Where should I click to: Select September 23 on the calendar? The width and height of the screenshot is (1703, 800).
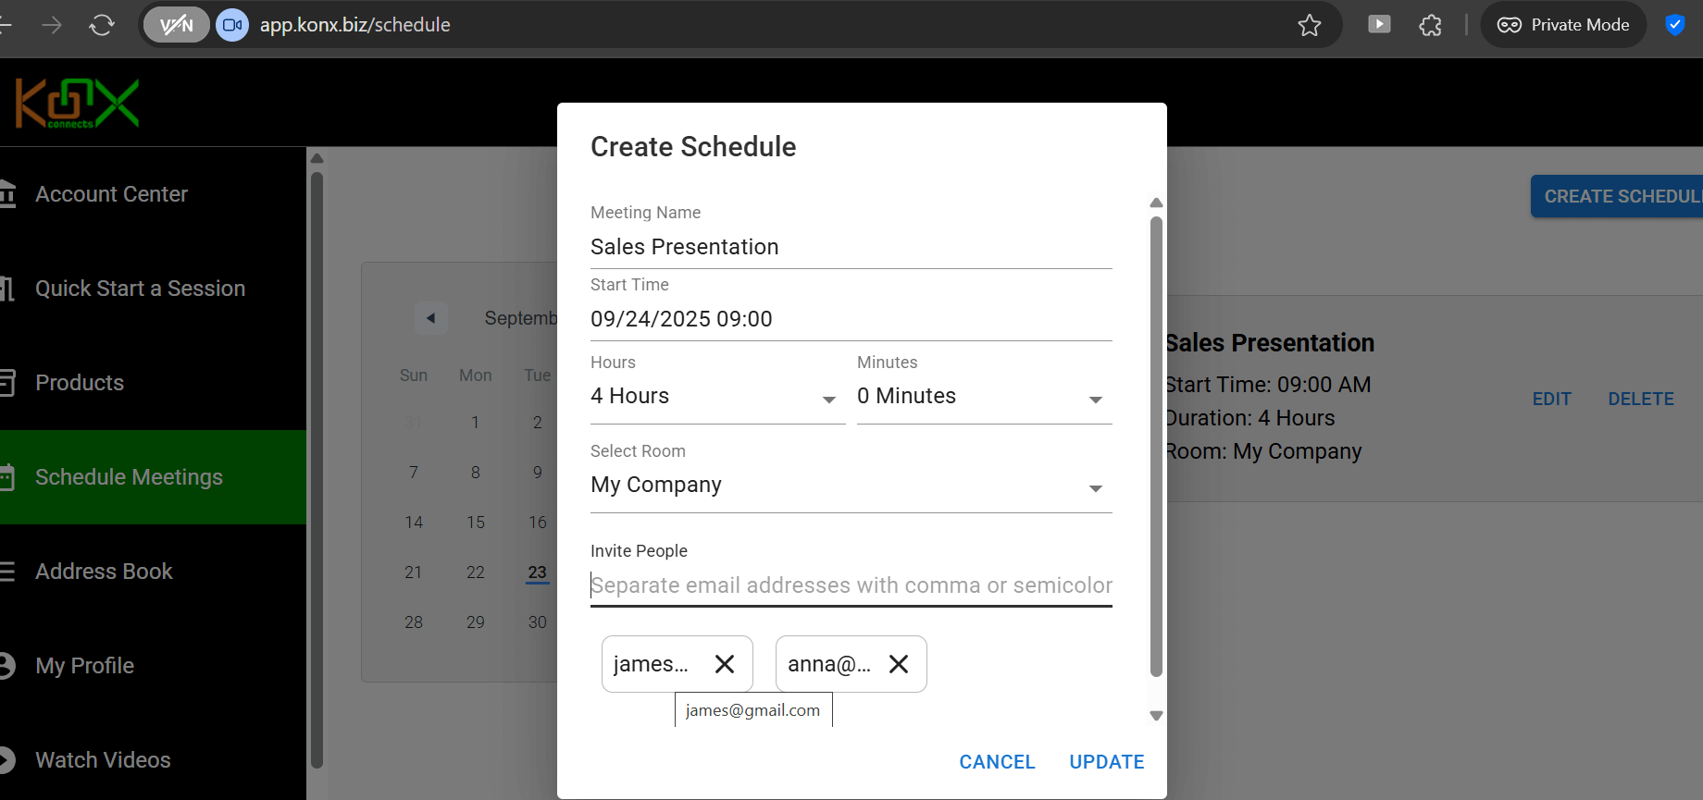coord(538,572)
